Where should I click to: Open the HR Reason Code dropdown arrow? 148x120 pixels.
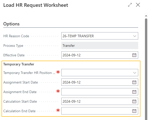[x=135, y=36]
